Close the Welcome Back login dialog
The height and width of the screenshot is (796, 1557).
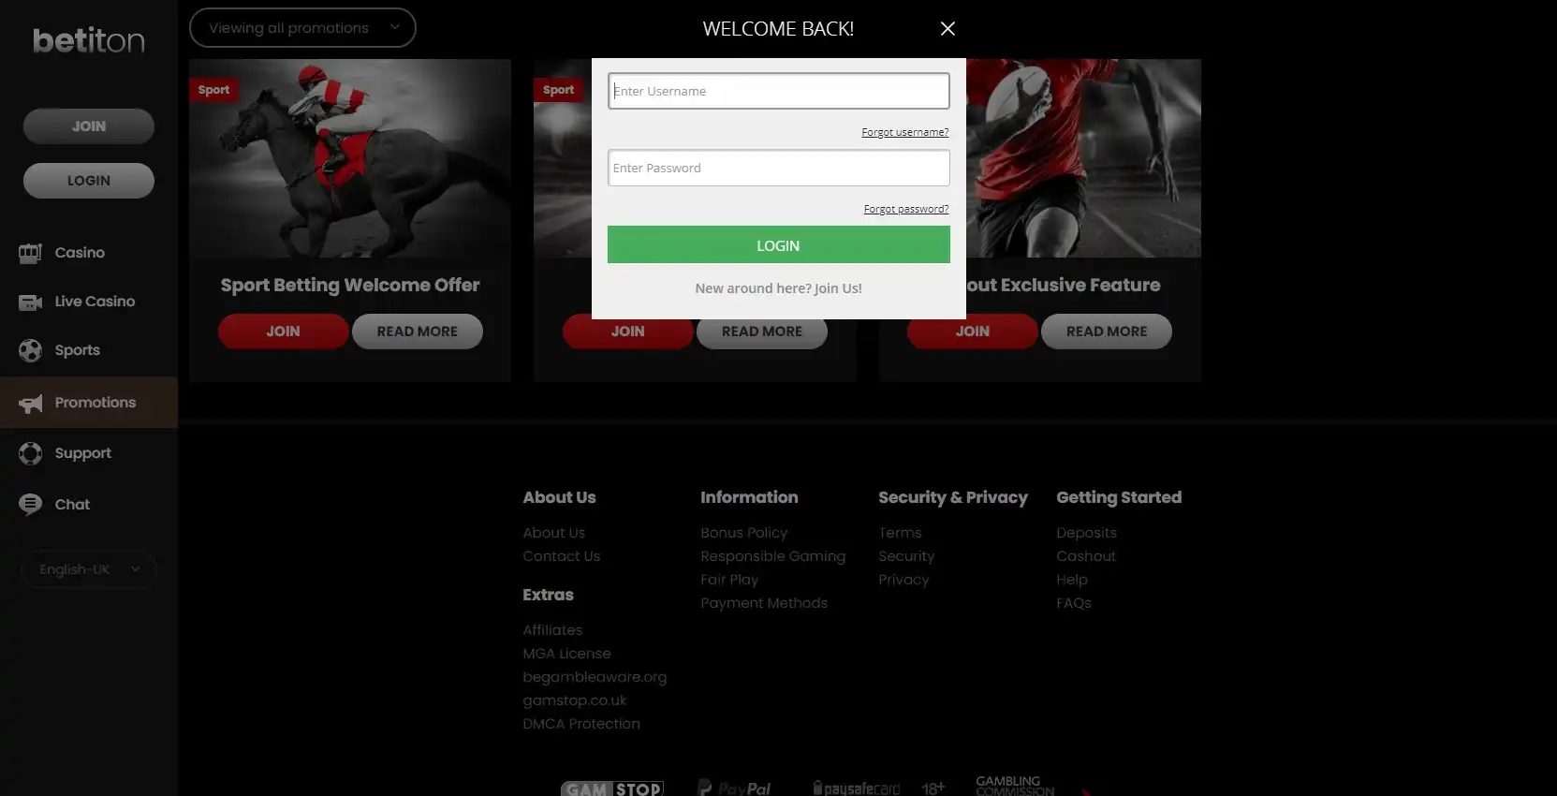(x=947, y=29)
